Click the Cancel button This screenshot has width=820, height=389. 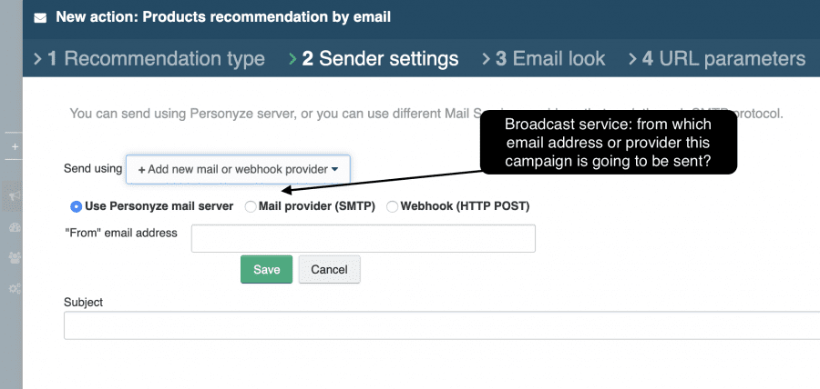pos(329,270)
